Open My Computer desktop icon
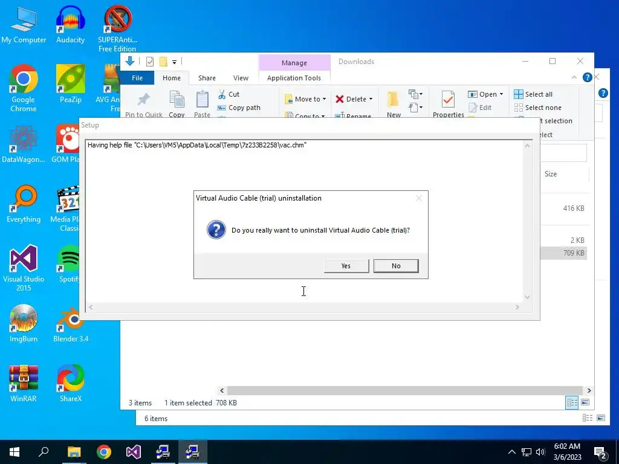Screen dimensions: 619x464 pos(24,24)
